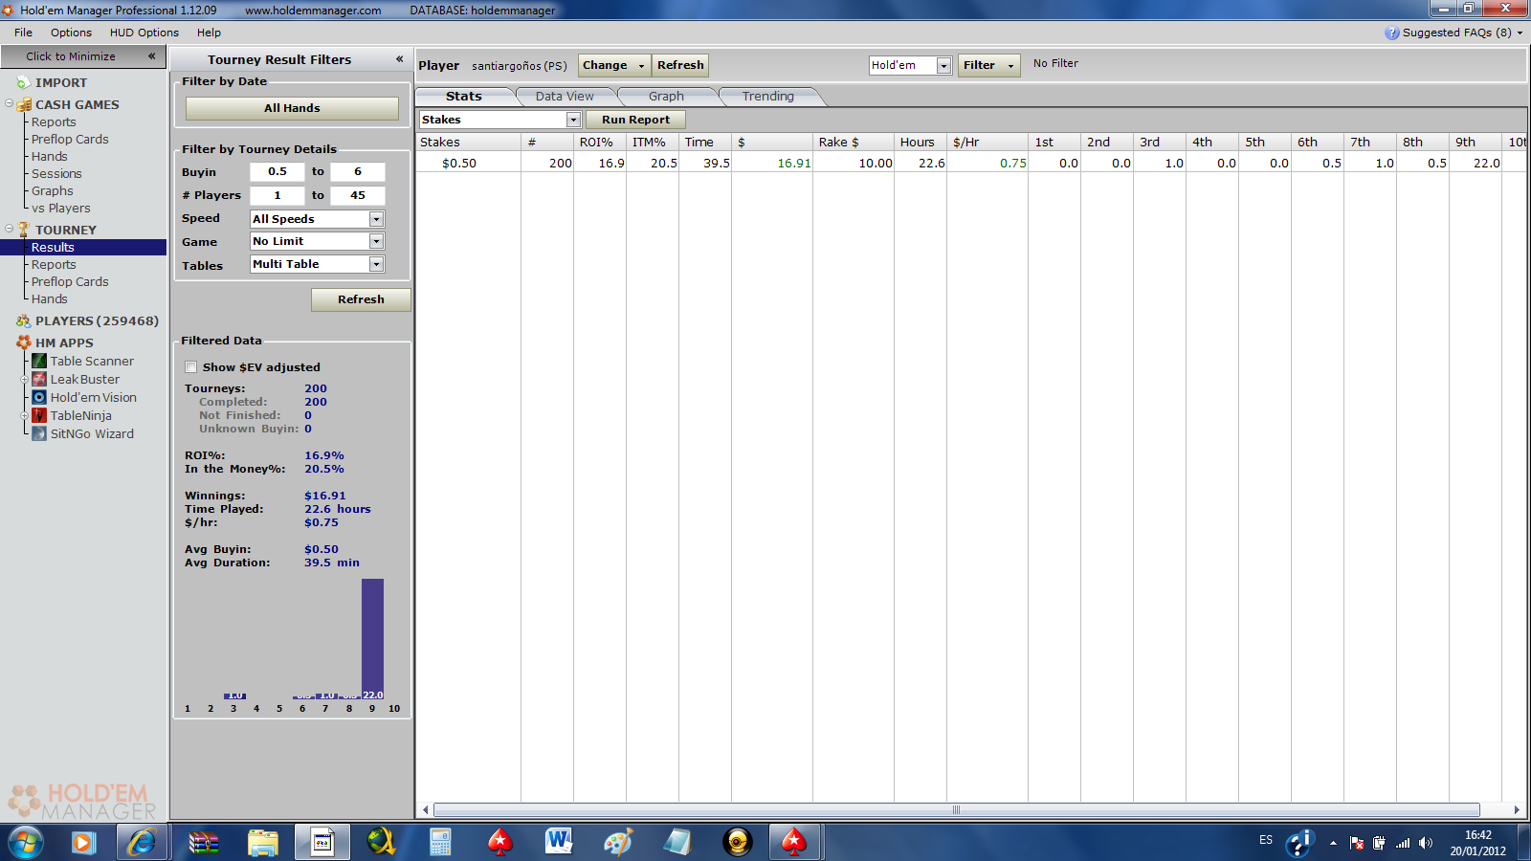Open Internet Explorer from taskbar

point(143,843)
